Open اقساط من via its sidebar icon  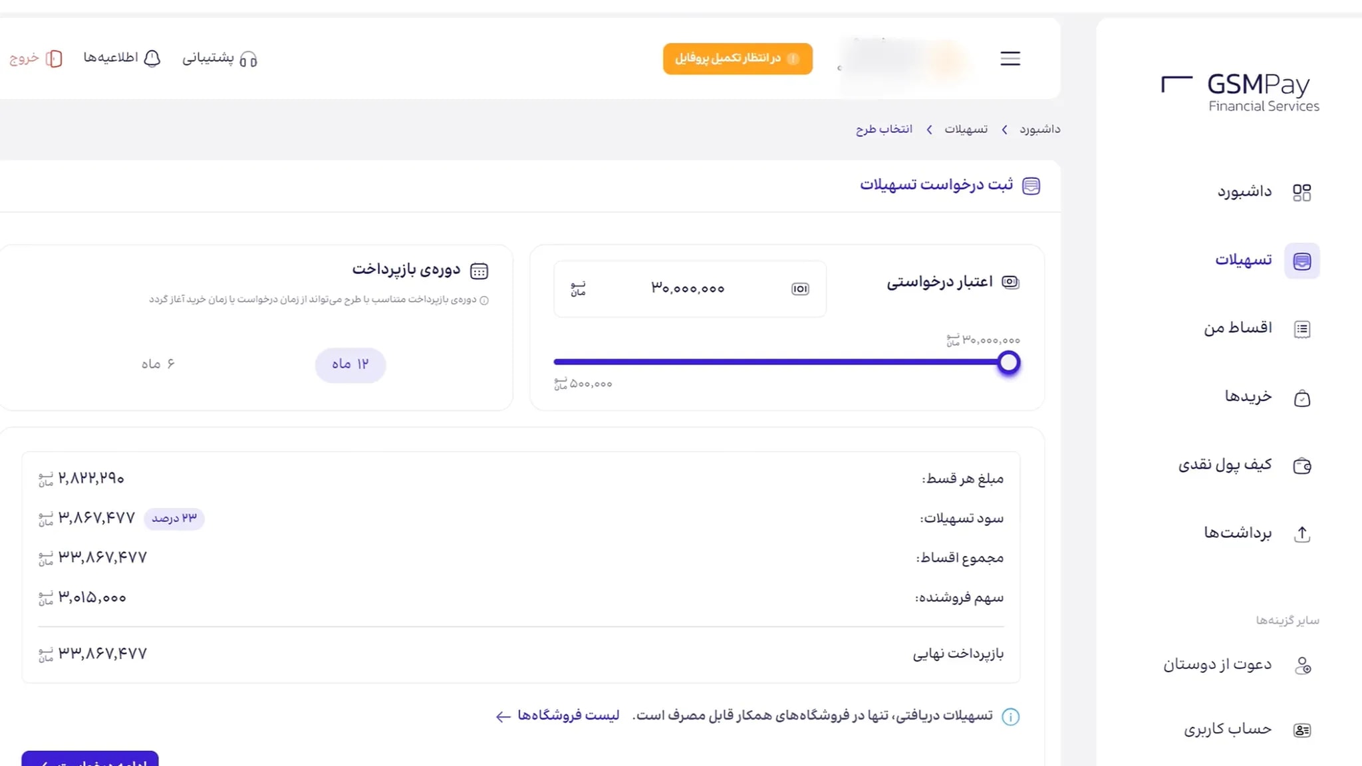(x=1301, y=328)
